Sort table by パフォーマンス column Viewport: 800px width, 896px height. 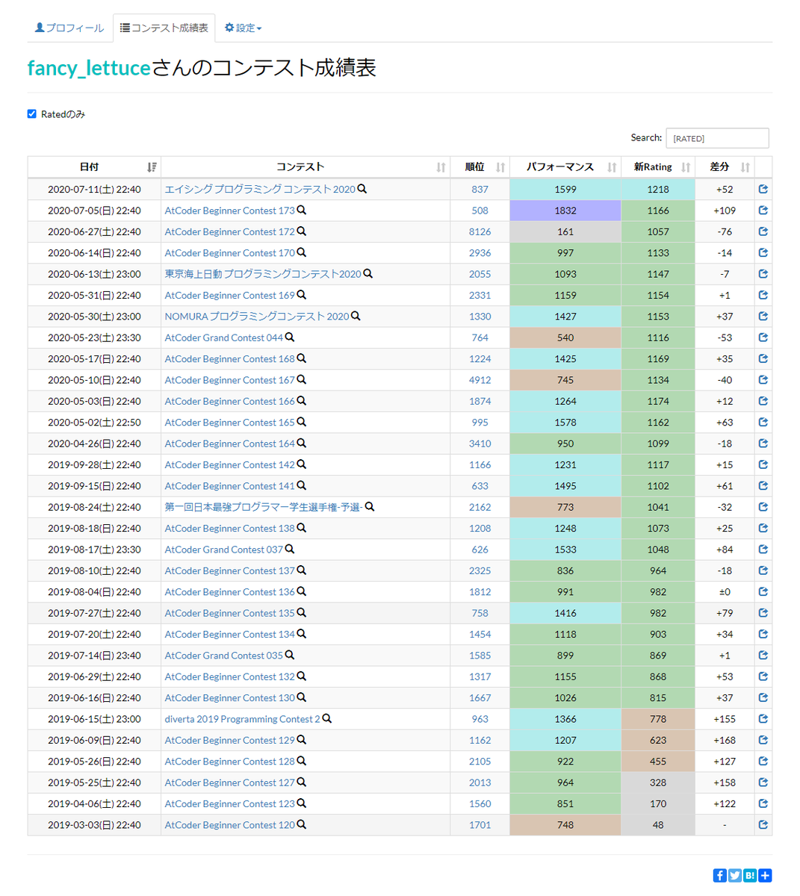pos(565,167)
